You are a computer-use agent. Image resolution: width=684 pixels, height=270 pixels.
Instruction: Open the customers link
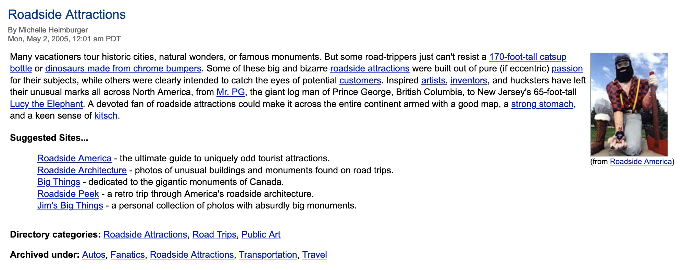pos(360,81)
